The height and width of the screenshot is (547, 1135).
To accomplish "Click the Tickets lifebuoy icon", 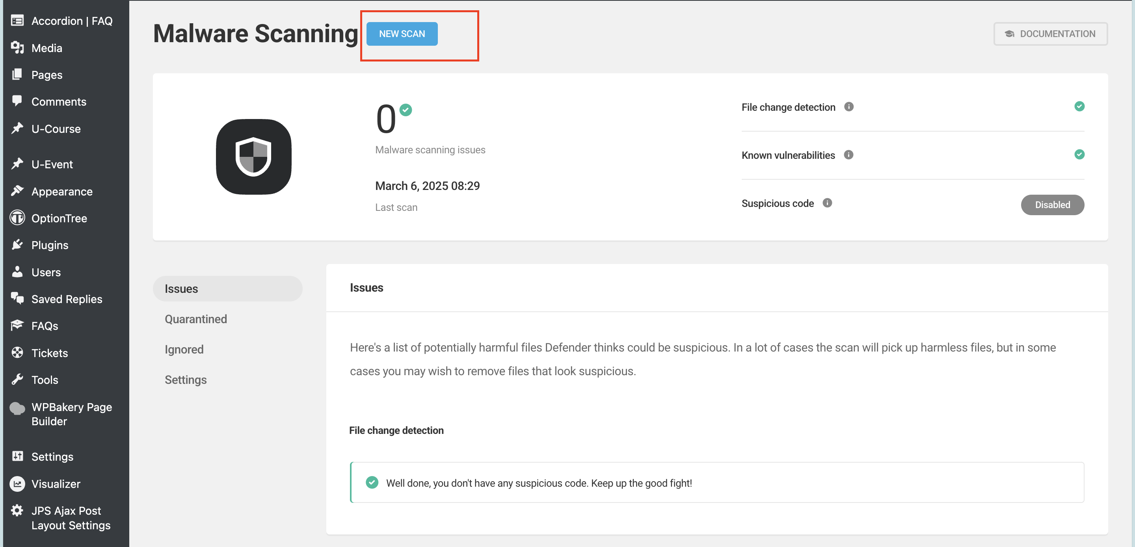I will click(17, 353).
